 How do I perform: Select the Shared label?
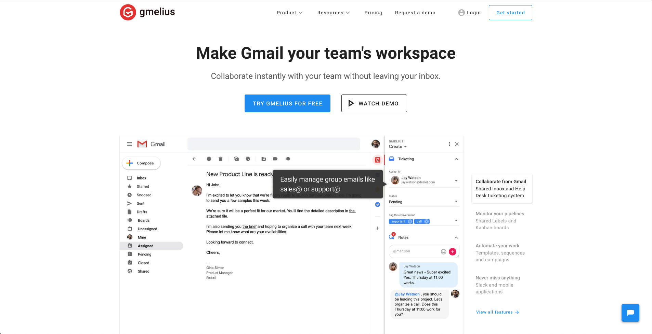pos(143,272)
